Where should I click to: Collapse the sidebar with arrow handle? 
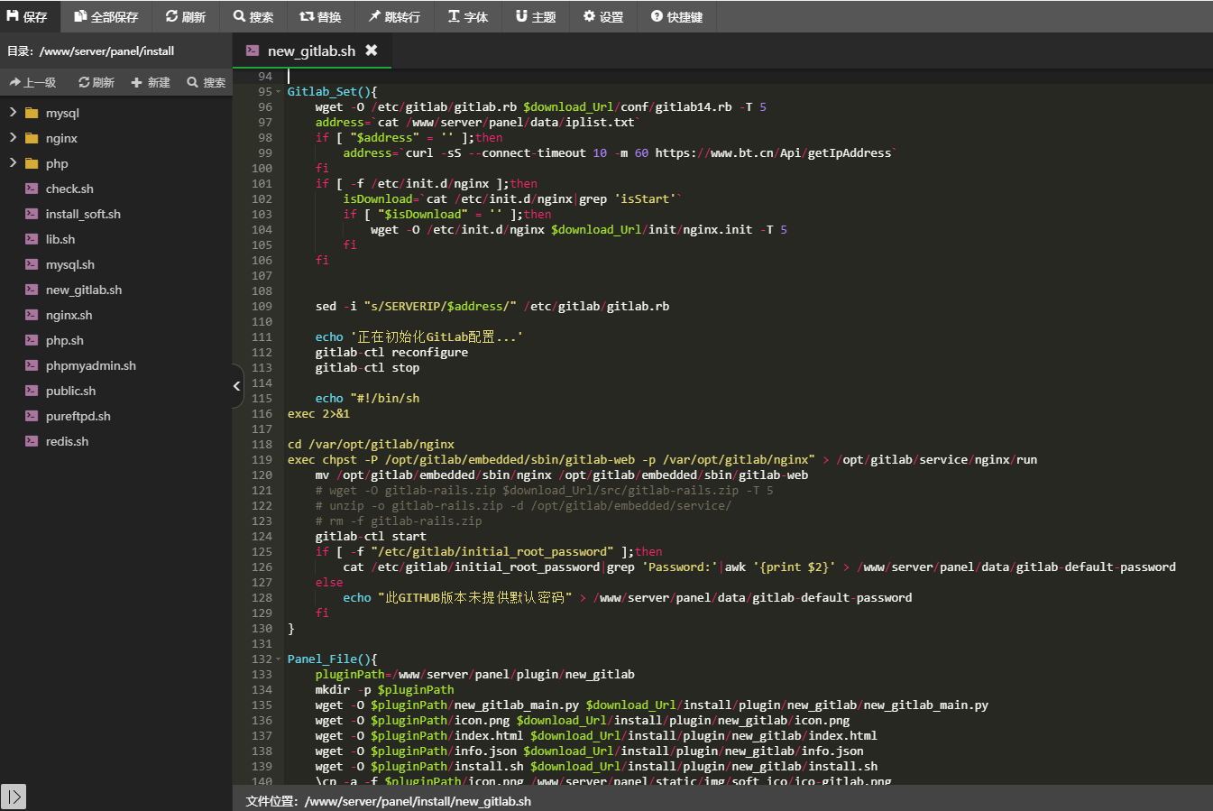237,386
